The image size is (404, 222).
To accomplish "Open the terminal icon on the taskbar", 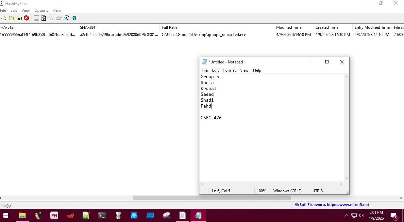I will pos(102,215).
